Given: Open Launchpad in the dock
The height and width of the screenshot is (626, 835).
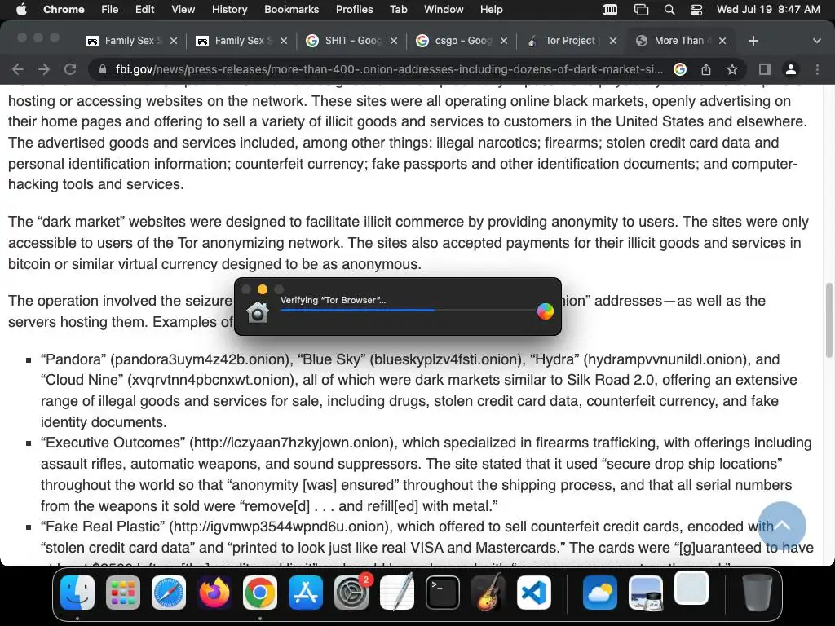Looking at the screenshot, I should tap(123, 593).
